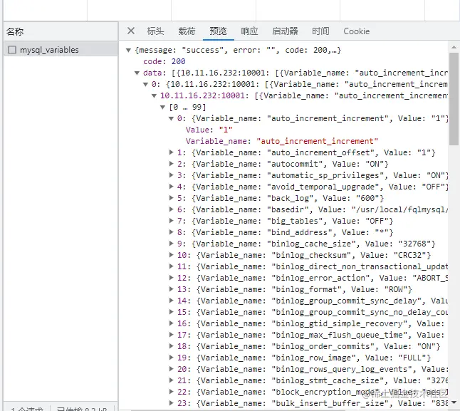Expand item 15 binlog_group_commit_sync_no_delay
Viewport: 460px width, 411px height.
171,312
